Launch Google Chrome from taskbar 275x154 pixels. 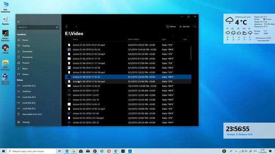pos(116,151)
